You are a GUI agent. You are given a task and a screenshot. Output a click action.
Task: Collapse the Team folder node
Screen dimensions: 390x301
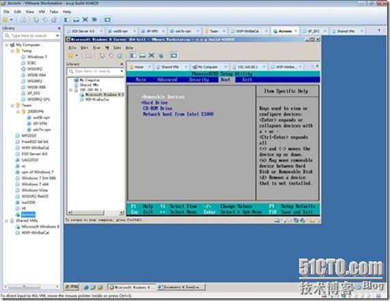[x=12, y=105]
